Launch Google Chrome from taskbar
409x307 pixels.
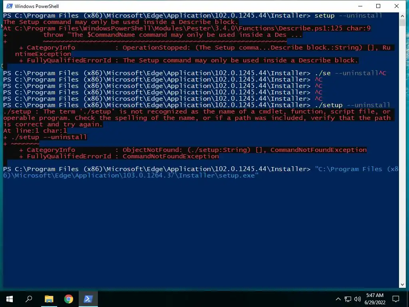(x=69, y=299)
